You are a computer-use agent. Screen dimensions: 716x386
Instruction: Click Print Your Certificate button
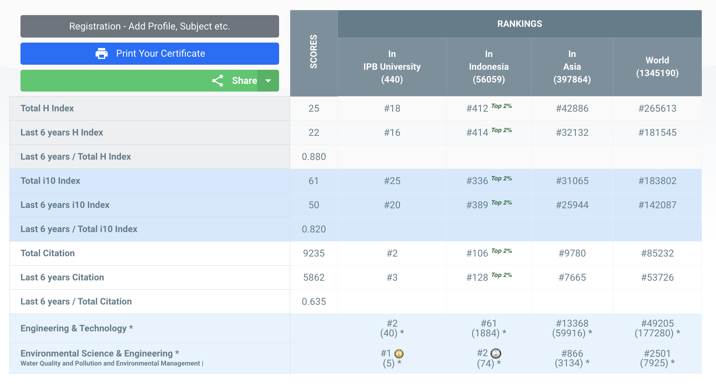point(161,54)
